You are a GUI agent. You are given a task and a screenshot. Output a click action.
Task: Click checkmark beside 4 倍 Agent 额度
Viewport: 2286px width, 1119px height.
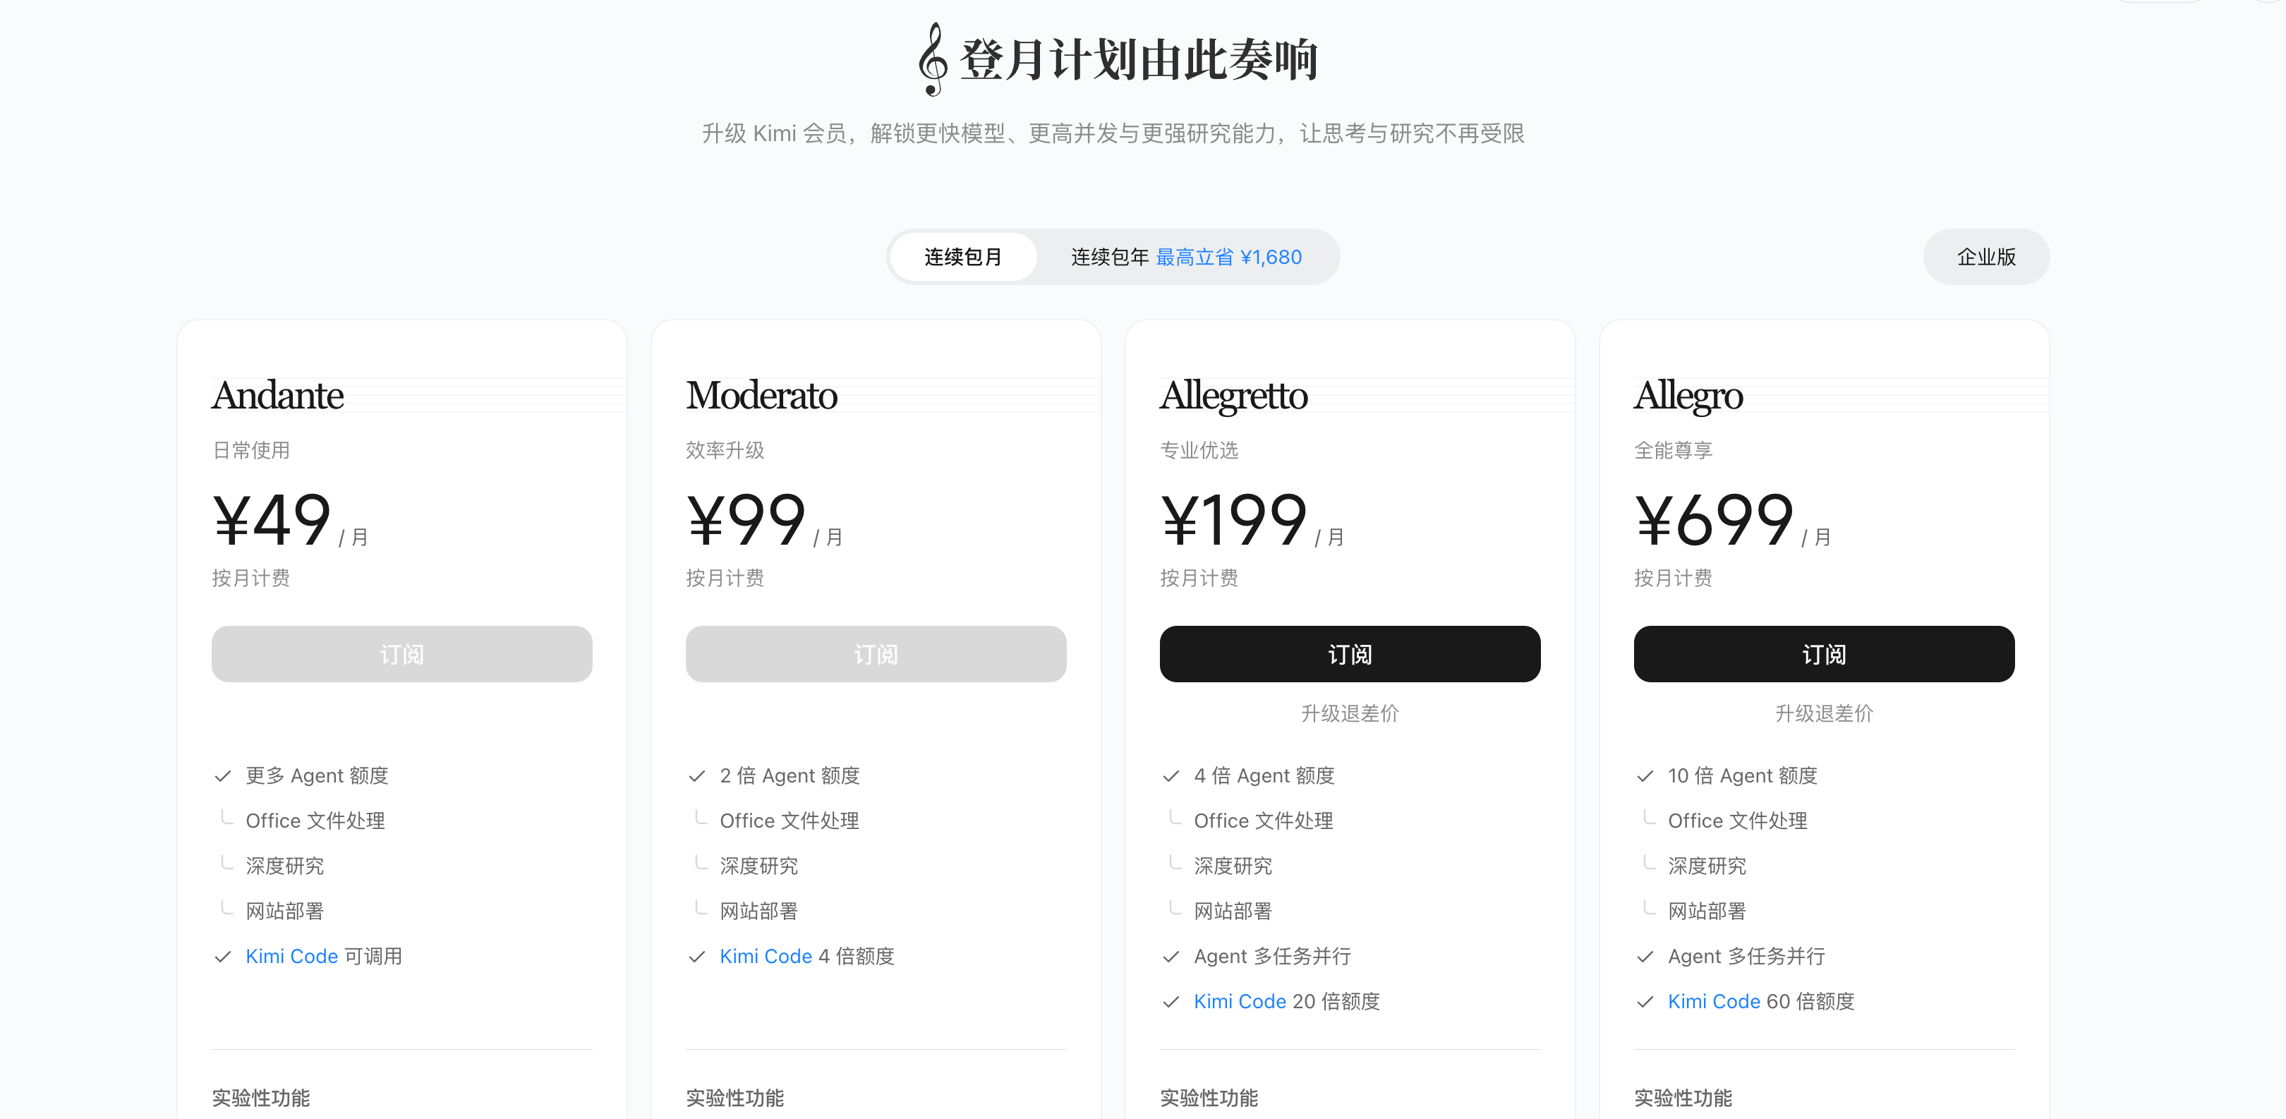pos(1171,775)
